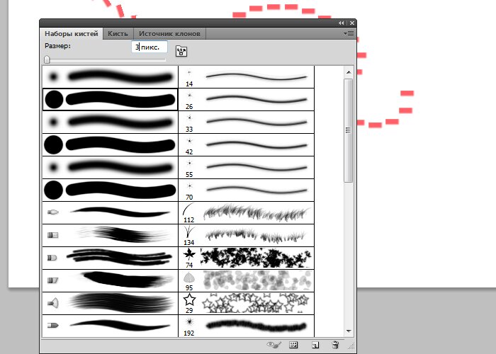
Task: Choose the largest hard round brush preset
Action: coord(110,190)
